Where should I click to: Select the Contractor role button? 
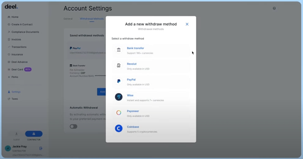[x=34, y=134]
